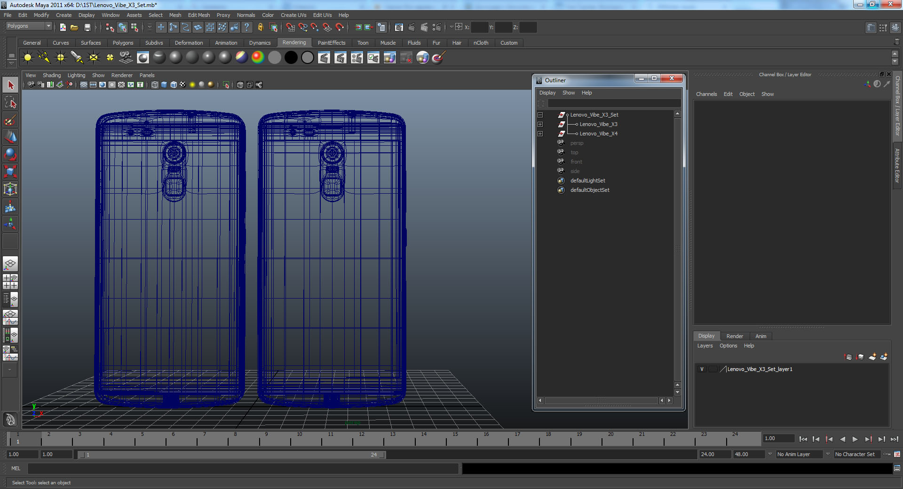Assign the ramp shader rainbow ball
Viewport: 903px width, 489px height.
(258, 57)
